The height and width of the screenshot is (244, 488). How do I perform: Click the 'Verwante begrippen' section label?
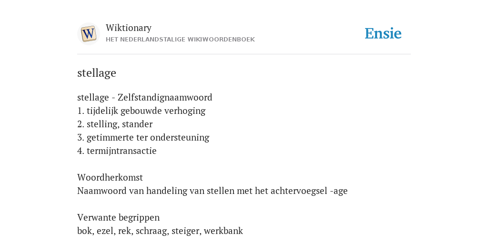click(118, 217)
